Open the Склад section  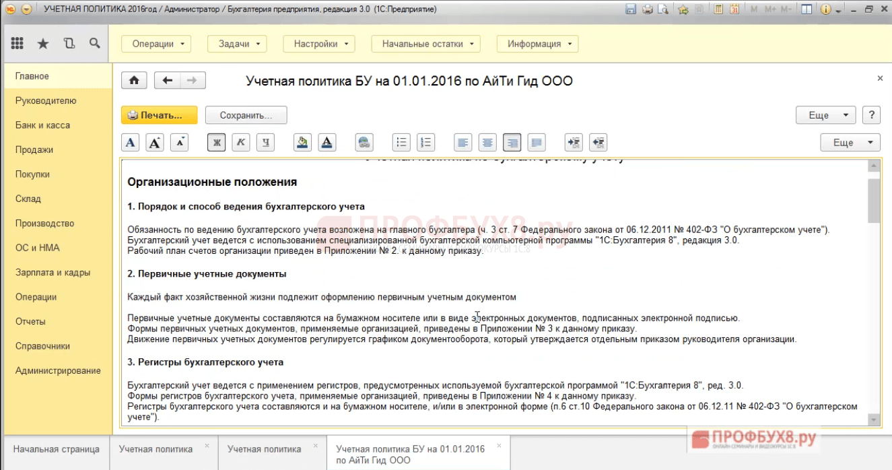pyautogui.click(x=57, y=199)
